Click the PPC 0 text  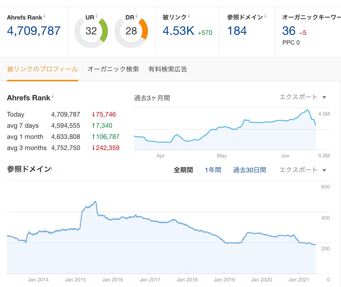tap(291, 43)
